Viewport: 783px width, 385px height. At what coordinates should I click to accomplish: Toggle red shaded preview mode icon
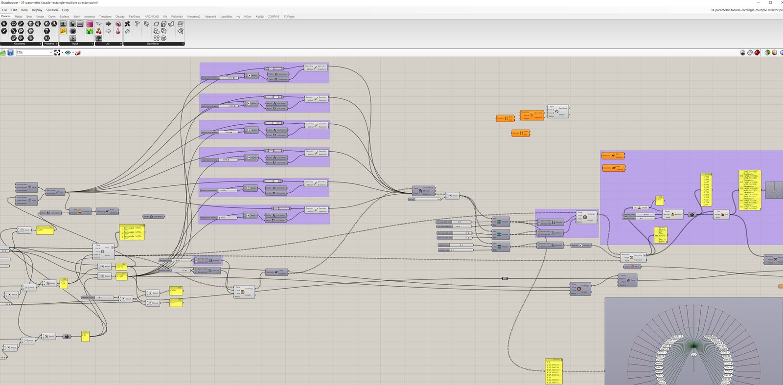pos(758,52)
